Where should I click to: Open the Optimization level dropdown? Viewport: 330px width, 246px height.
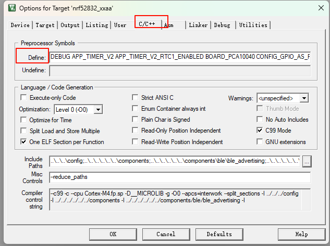[x=97, y=109]
